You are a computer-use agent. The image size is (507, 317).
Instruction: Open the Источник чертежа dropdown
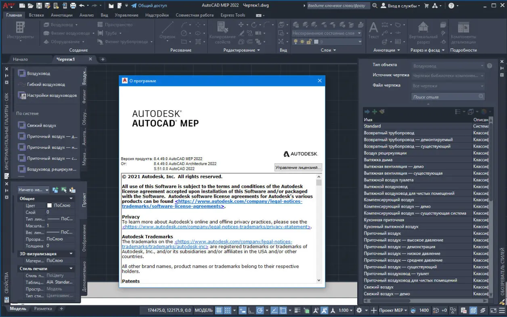tap(448, 76)
